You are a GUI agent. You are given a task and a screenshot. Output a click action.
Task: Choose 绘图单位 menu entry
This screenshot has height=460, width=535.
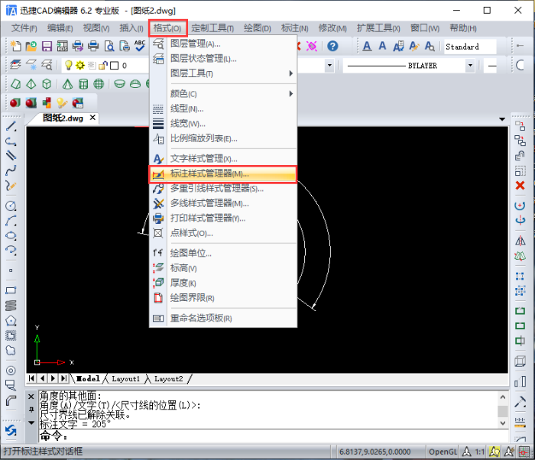coord(223,253)
